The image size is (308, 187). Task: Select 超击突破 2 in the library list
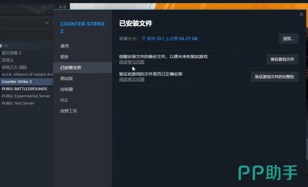click(11, 53)
